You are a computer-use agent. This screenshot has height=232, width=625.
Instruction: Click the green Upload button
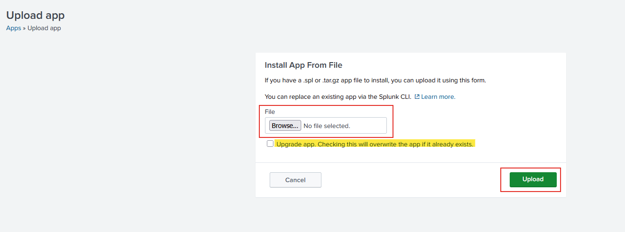(533, 179)
